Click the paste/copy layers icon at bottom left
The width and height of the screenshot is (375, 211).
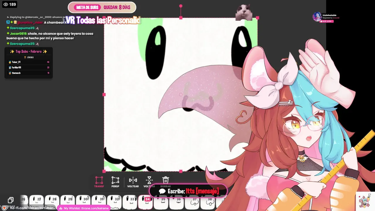pos(11,200)
